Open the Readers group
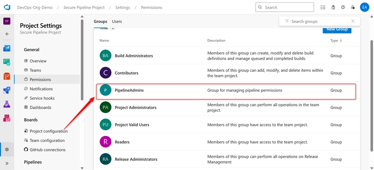Image resolution: width=374 pixels, height=170 pixels. click(122, 142)
